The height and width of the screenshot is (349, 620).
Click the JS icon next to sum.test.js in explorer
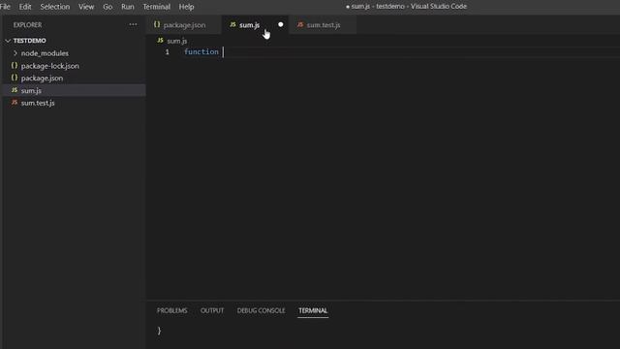click(15, 103)
